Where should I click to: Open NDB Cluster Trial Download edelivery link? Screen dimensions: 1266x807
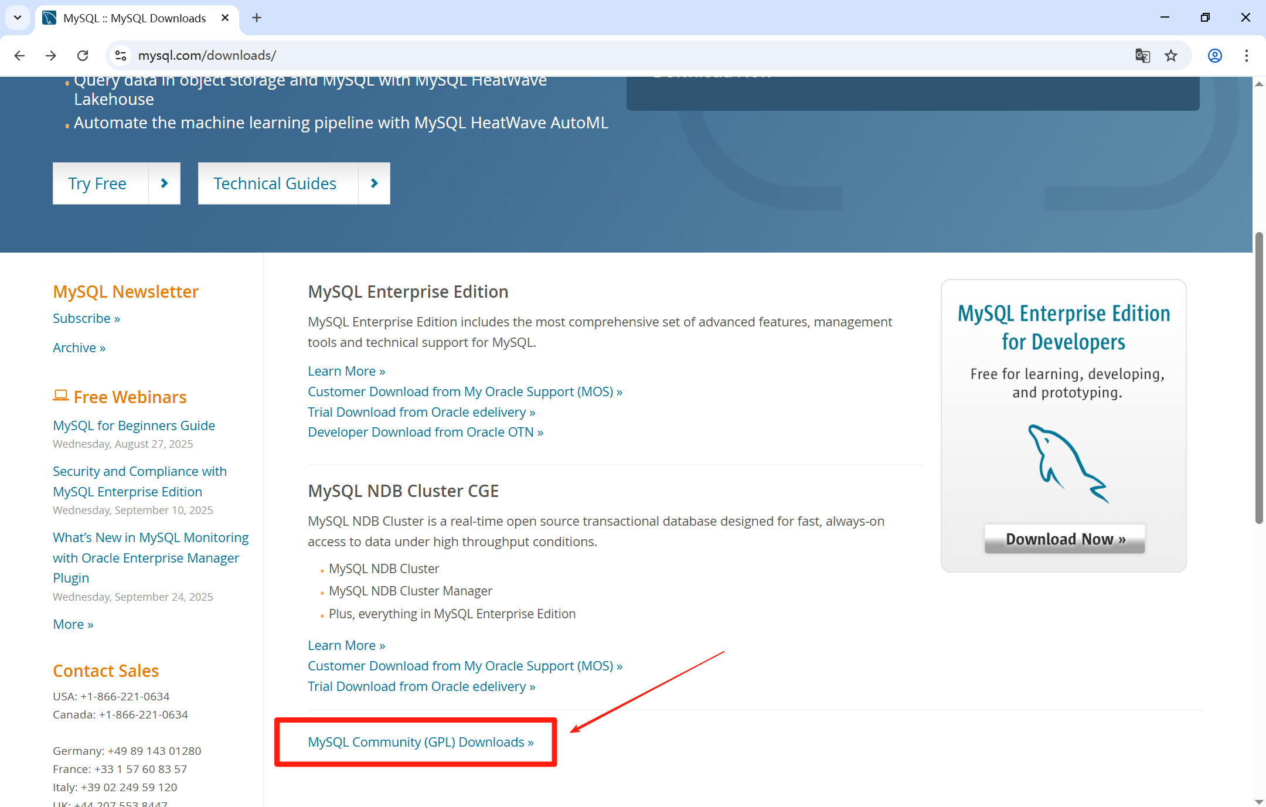click(x=421, y=686)
